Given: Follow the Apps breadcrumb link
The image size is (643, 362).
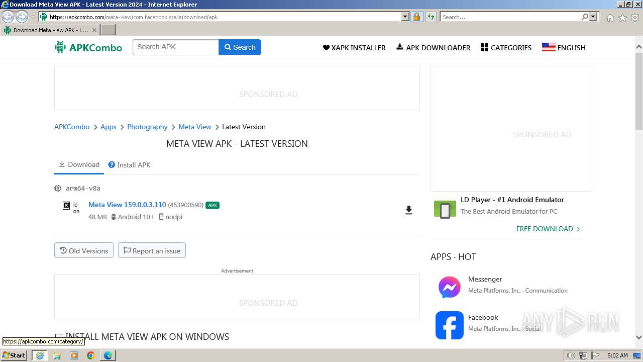Looking at the screenshot, I should 109,127.
